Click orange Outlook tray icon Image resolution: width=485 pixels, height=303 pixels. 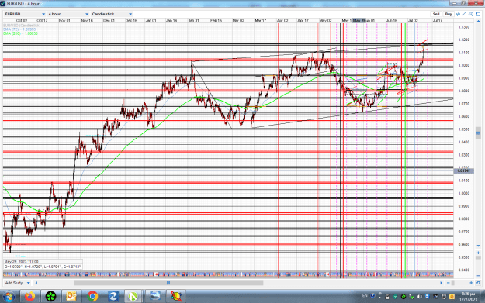tap(452, 297)
